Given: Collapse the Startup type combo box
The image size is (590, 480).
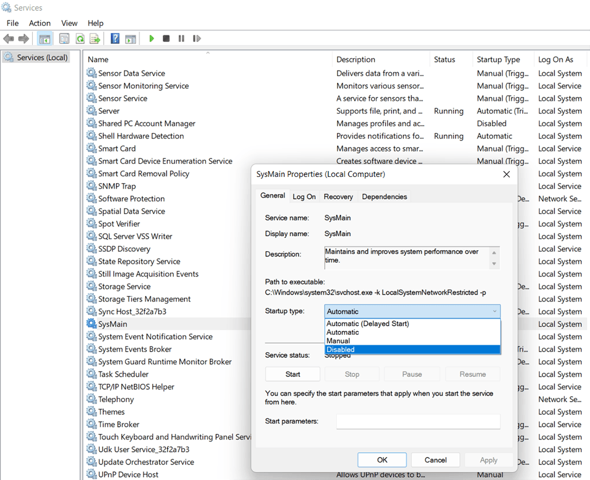Looking at the screenshot, I should click(x=413, y=312).
